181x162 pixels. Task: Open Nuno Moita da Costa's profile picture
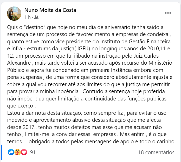14,13
